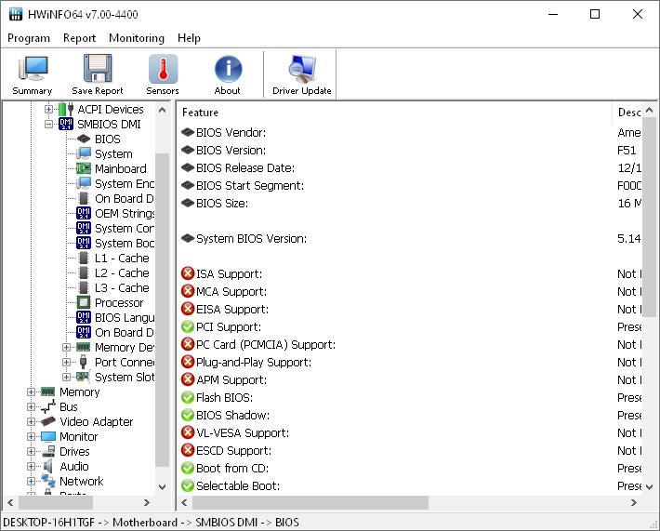Viewport: 660px width, 531px height.
Task: Select the Drives tree icon
Action: (x=48, y=451)
